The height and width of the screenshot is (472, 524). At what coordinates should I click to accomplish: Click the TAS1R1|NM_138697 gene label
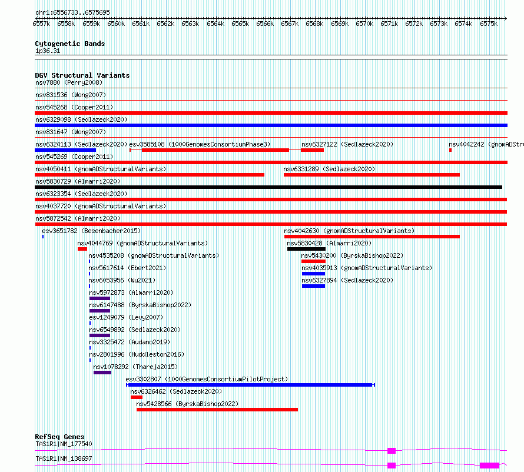tap(64, 458)
